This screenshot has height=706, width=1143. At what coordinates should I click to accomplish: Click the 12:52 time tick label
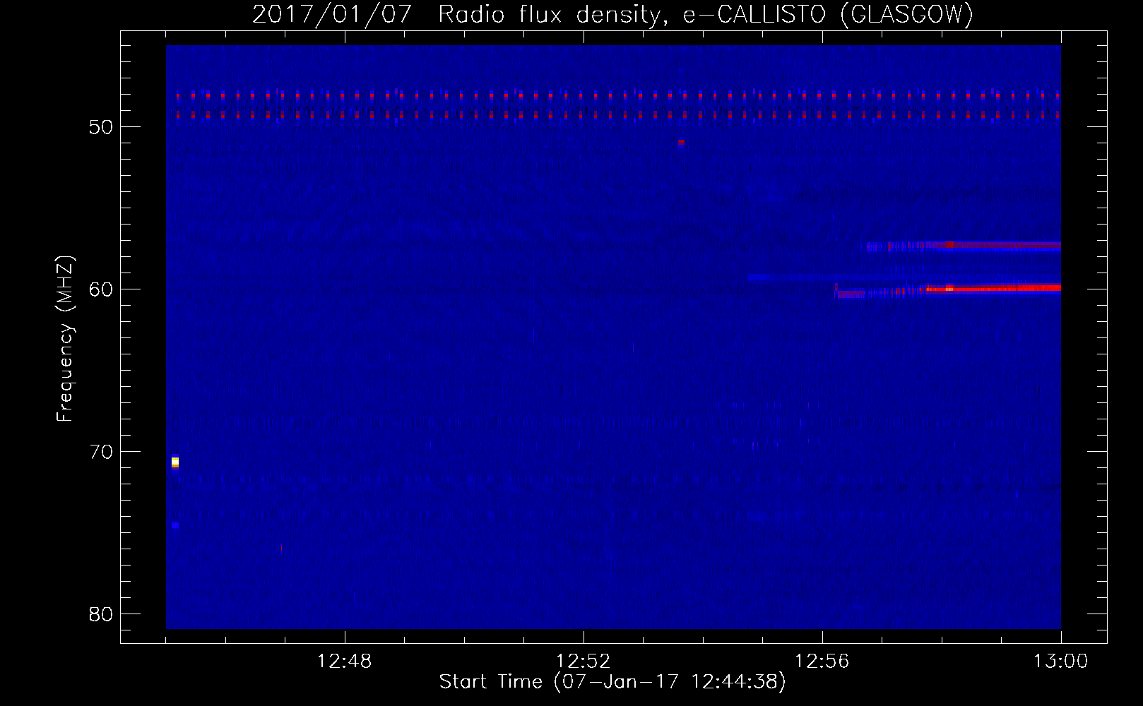point(584,662)
